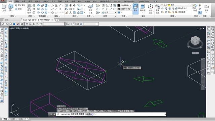Click 設為目前的 layer button

click(181, 8)
